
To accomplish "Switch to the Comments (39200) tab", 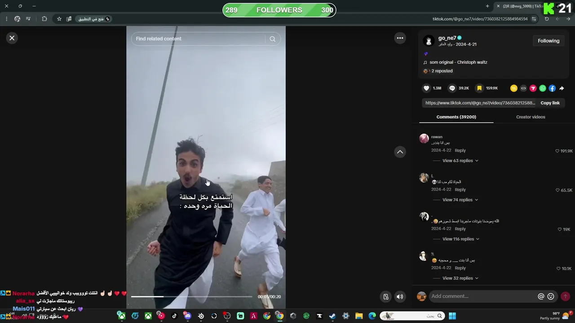I will pyautogui.click(x=456, y=117).
